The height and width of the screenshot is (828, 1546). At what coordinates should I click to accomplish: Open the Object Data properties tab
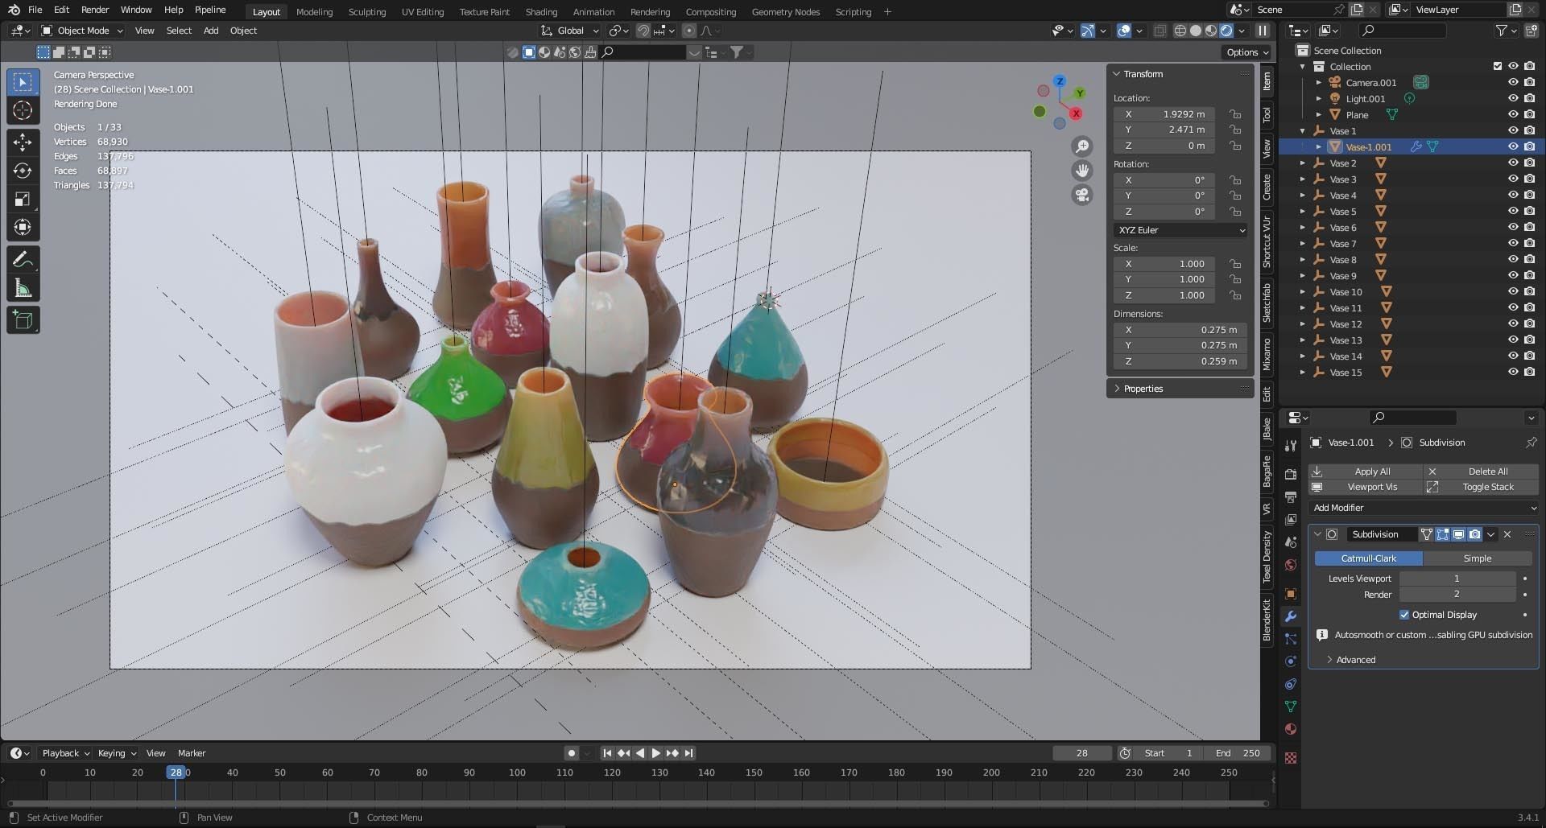(1291, 706)
